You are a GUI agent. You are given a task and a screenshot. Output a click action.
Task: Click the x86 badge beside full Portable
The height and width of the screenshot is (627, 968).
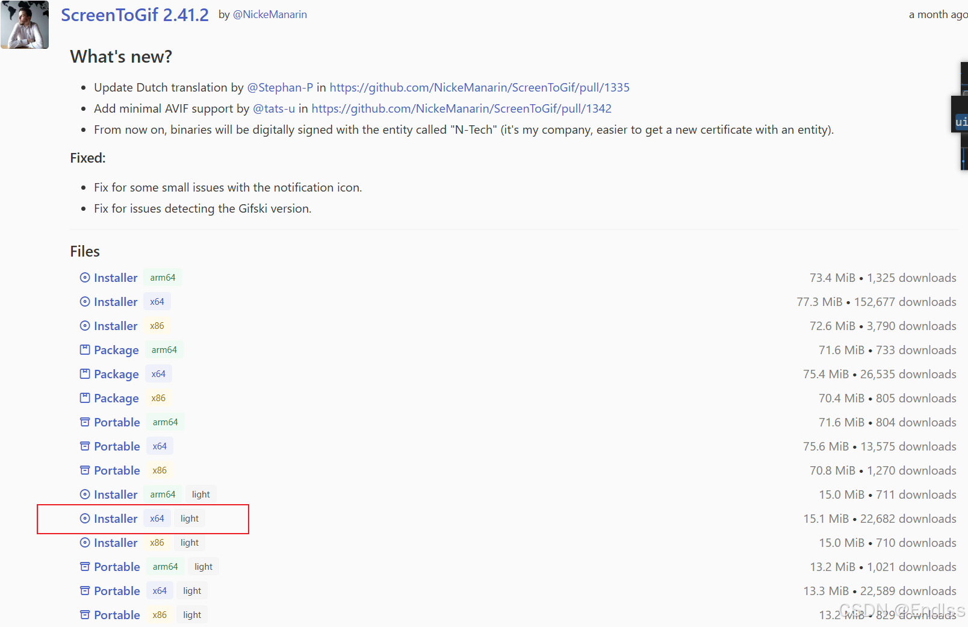pyautogui.click(x=160, y=470)
